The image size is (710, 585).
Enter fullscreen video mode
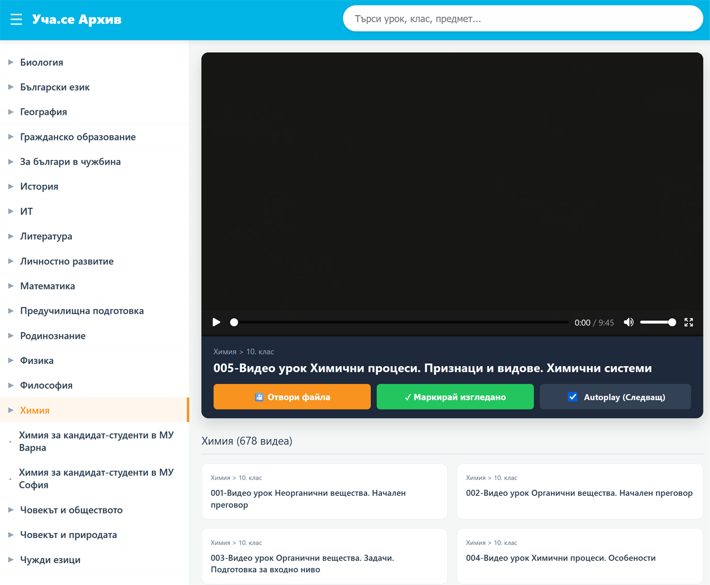pyautogui.click(x=689, y=322)
